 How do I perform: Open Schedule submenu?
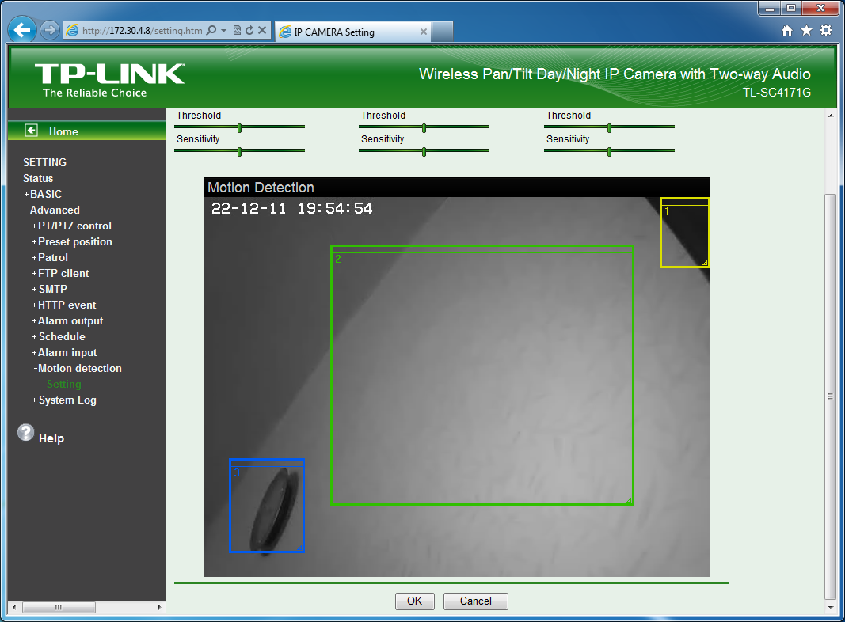tap(59, 336)
